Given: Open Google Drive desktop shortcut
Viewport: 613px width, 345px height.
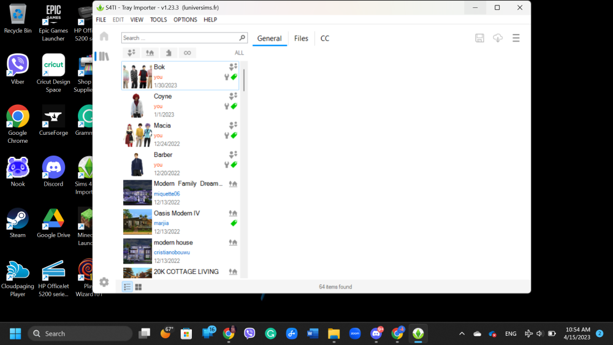Looking at the screenshot, I should pyautogui.click(x=53, y=222).
